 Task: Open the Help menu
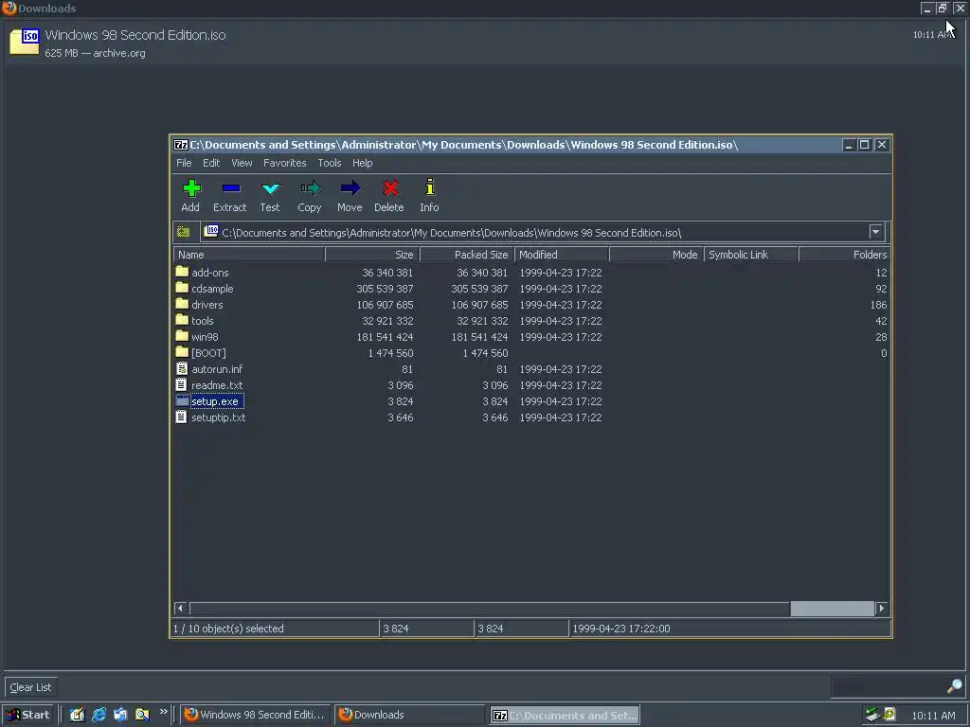coord(363,163)
